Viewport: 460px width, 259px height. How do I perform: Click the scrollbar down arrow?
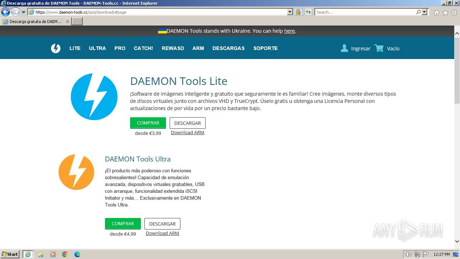click(457, 241)
